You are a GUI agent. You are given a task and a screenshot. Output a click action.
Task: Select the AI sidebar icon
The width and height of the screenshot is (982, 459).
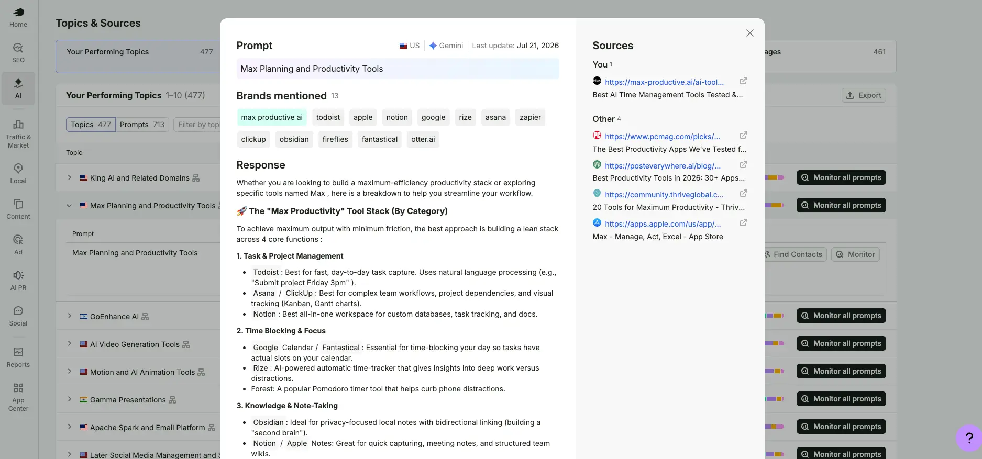click(18, 88)
